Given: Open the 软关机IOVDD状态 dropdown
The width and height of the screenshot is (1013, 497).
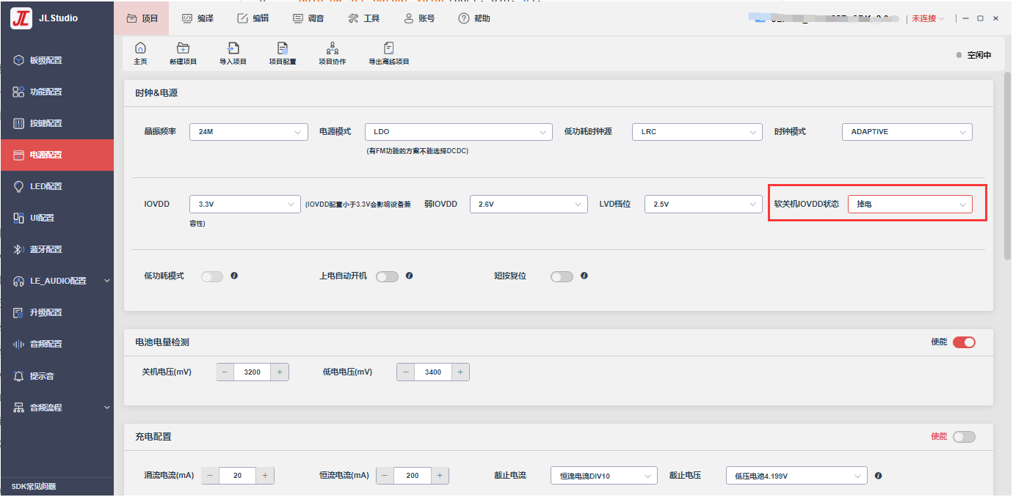Looking at the screenshot, I should 910,205.
